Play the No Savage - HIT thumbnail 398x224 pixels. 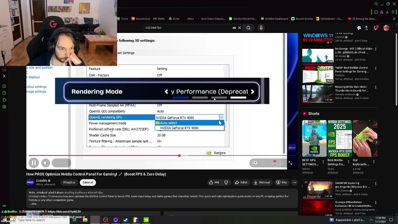click(x=317, y=55)
